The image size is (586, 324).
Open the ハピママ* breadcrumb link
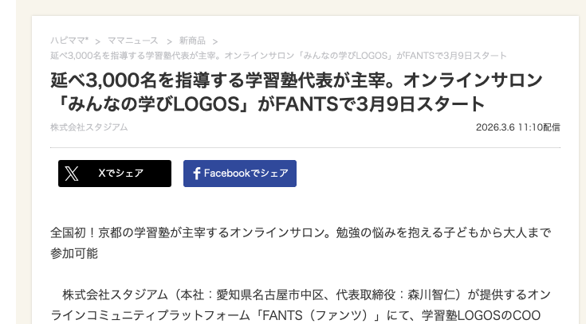coord(69,40)
